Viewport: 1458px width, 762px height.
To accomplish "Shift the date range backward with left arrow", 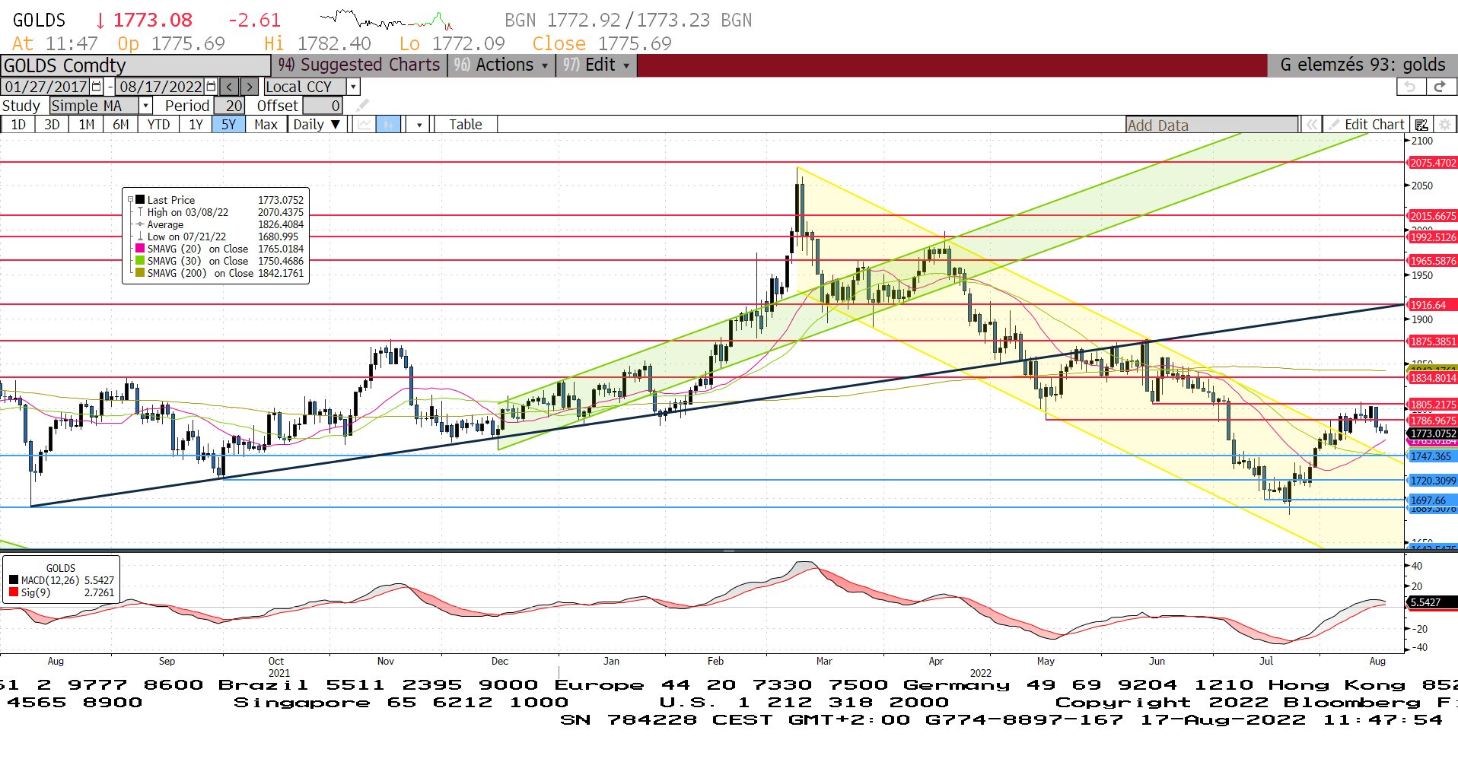I will (229, 87).
